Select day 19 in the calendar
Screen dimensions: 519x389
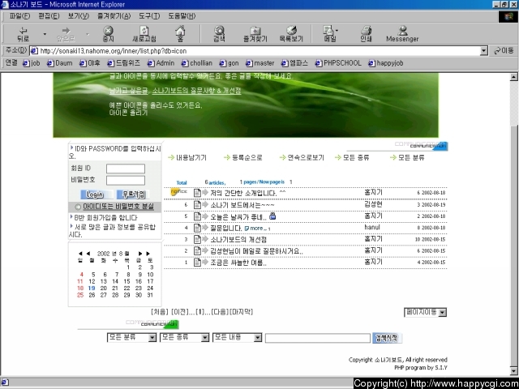pos(92,289)
